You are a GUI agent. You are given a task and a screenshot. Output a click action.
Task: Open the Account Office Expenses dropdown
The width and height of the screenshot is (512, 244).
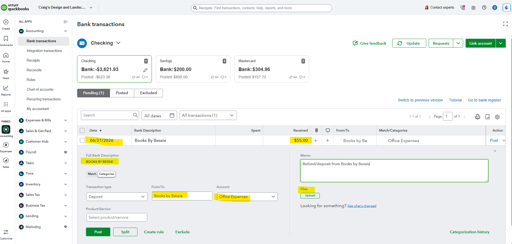[x=247, y=197]
